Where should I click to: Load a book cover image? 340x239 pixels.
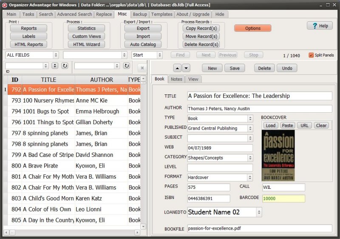270,125
